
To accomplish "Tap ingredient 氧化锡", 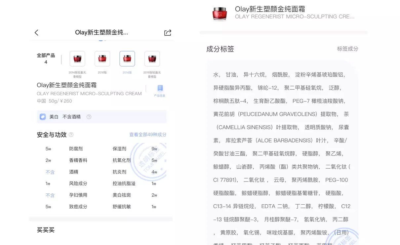I will pyautogui.click(x=252, y=232).
